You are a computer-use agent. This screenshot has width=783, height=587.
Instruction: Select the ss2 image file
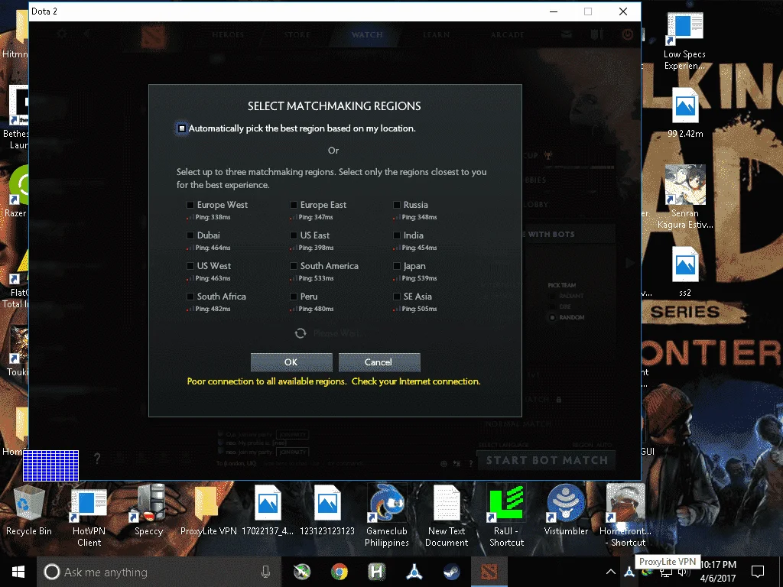click(x=684, y=272)
